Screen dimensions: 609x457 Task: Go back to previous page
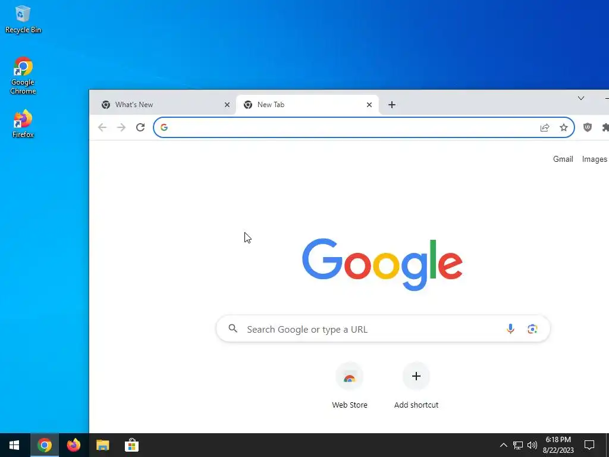(102, 127)
